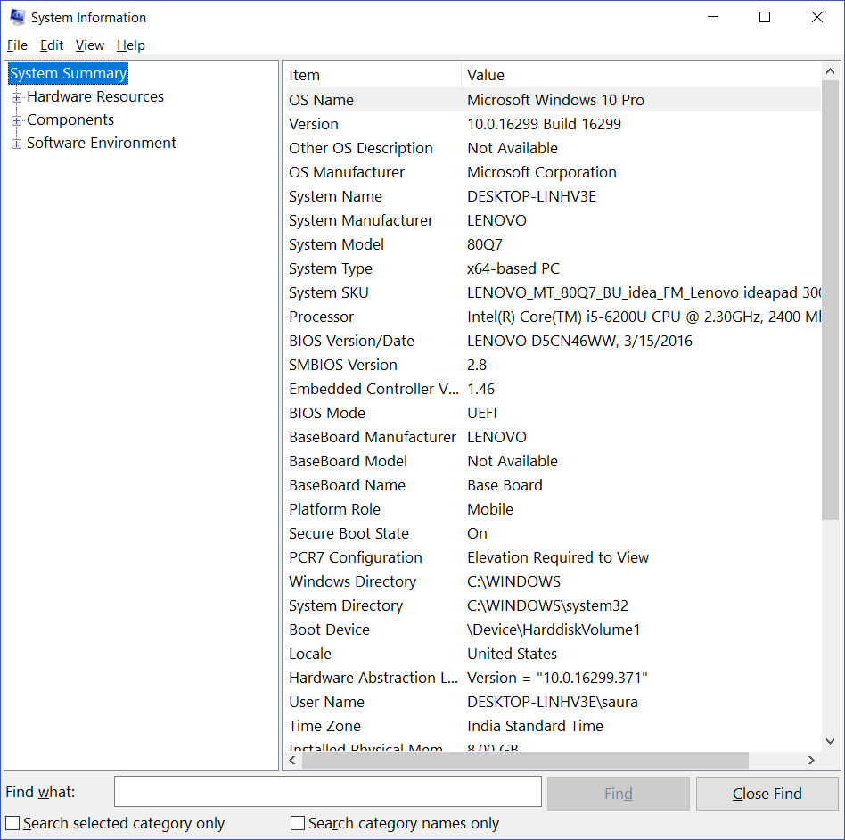845x840 pixels.
Task: Select the BIOS Version/Date row
Action: pos(554,341)
